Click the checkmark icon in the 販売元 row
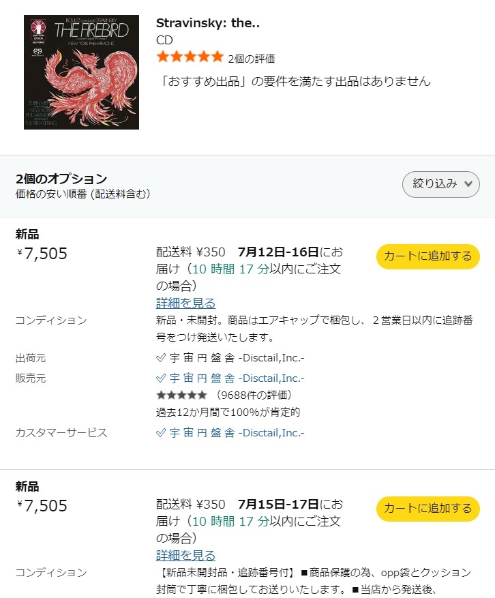The height and width of the screenshot is (598, 495). (x=161, y=378)
